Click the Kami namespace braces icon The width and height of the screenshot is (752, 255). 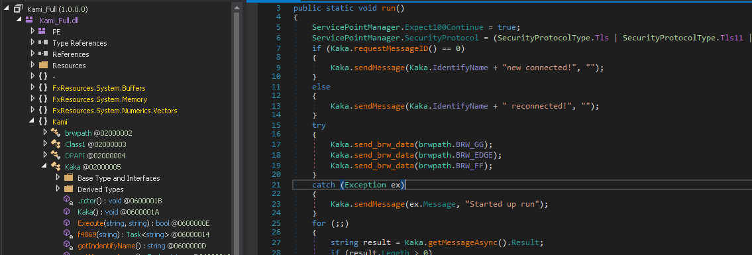(x=43, y=122)
